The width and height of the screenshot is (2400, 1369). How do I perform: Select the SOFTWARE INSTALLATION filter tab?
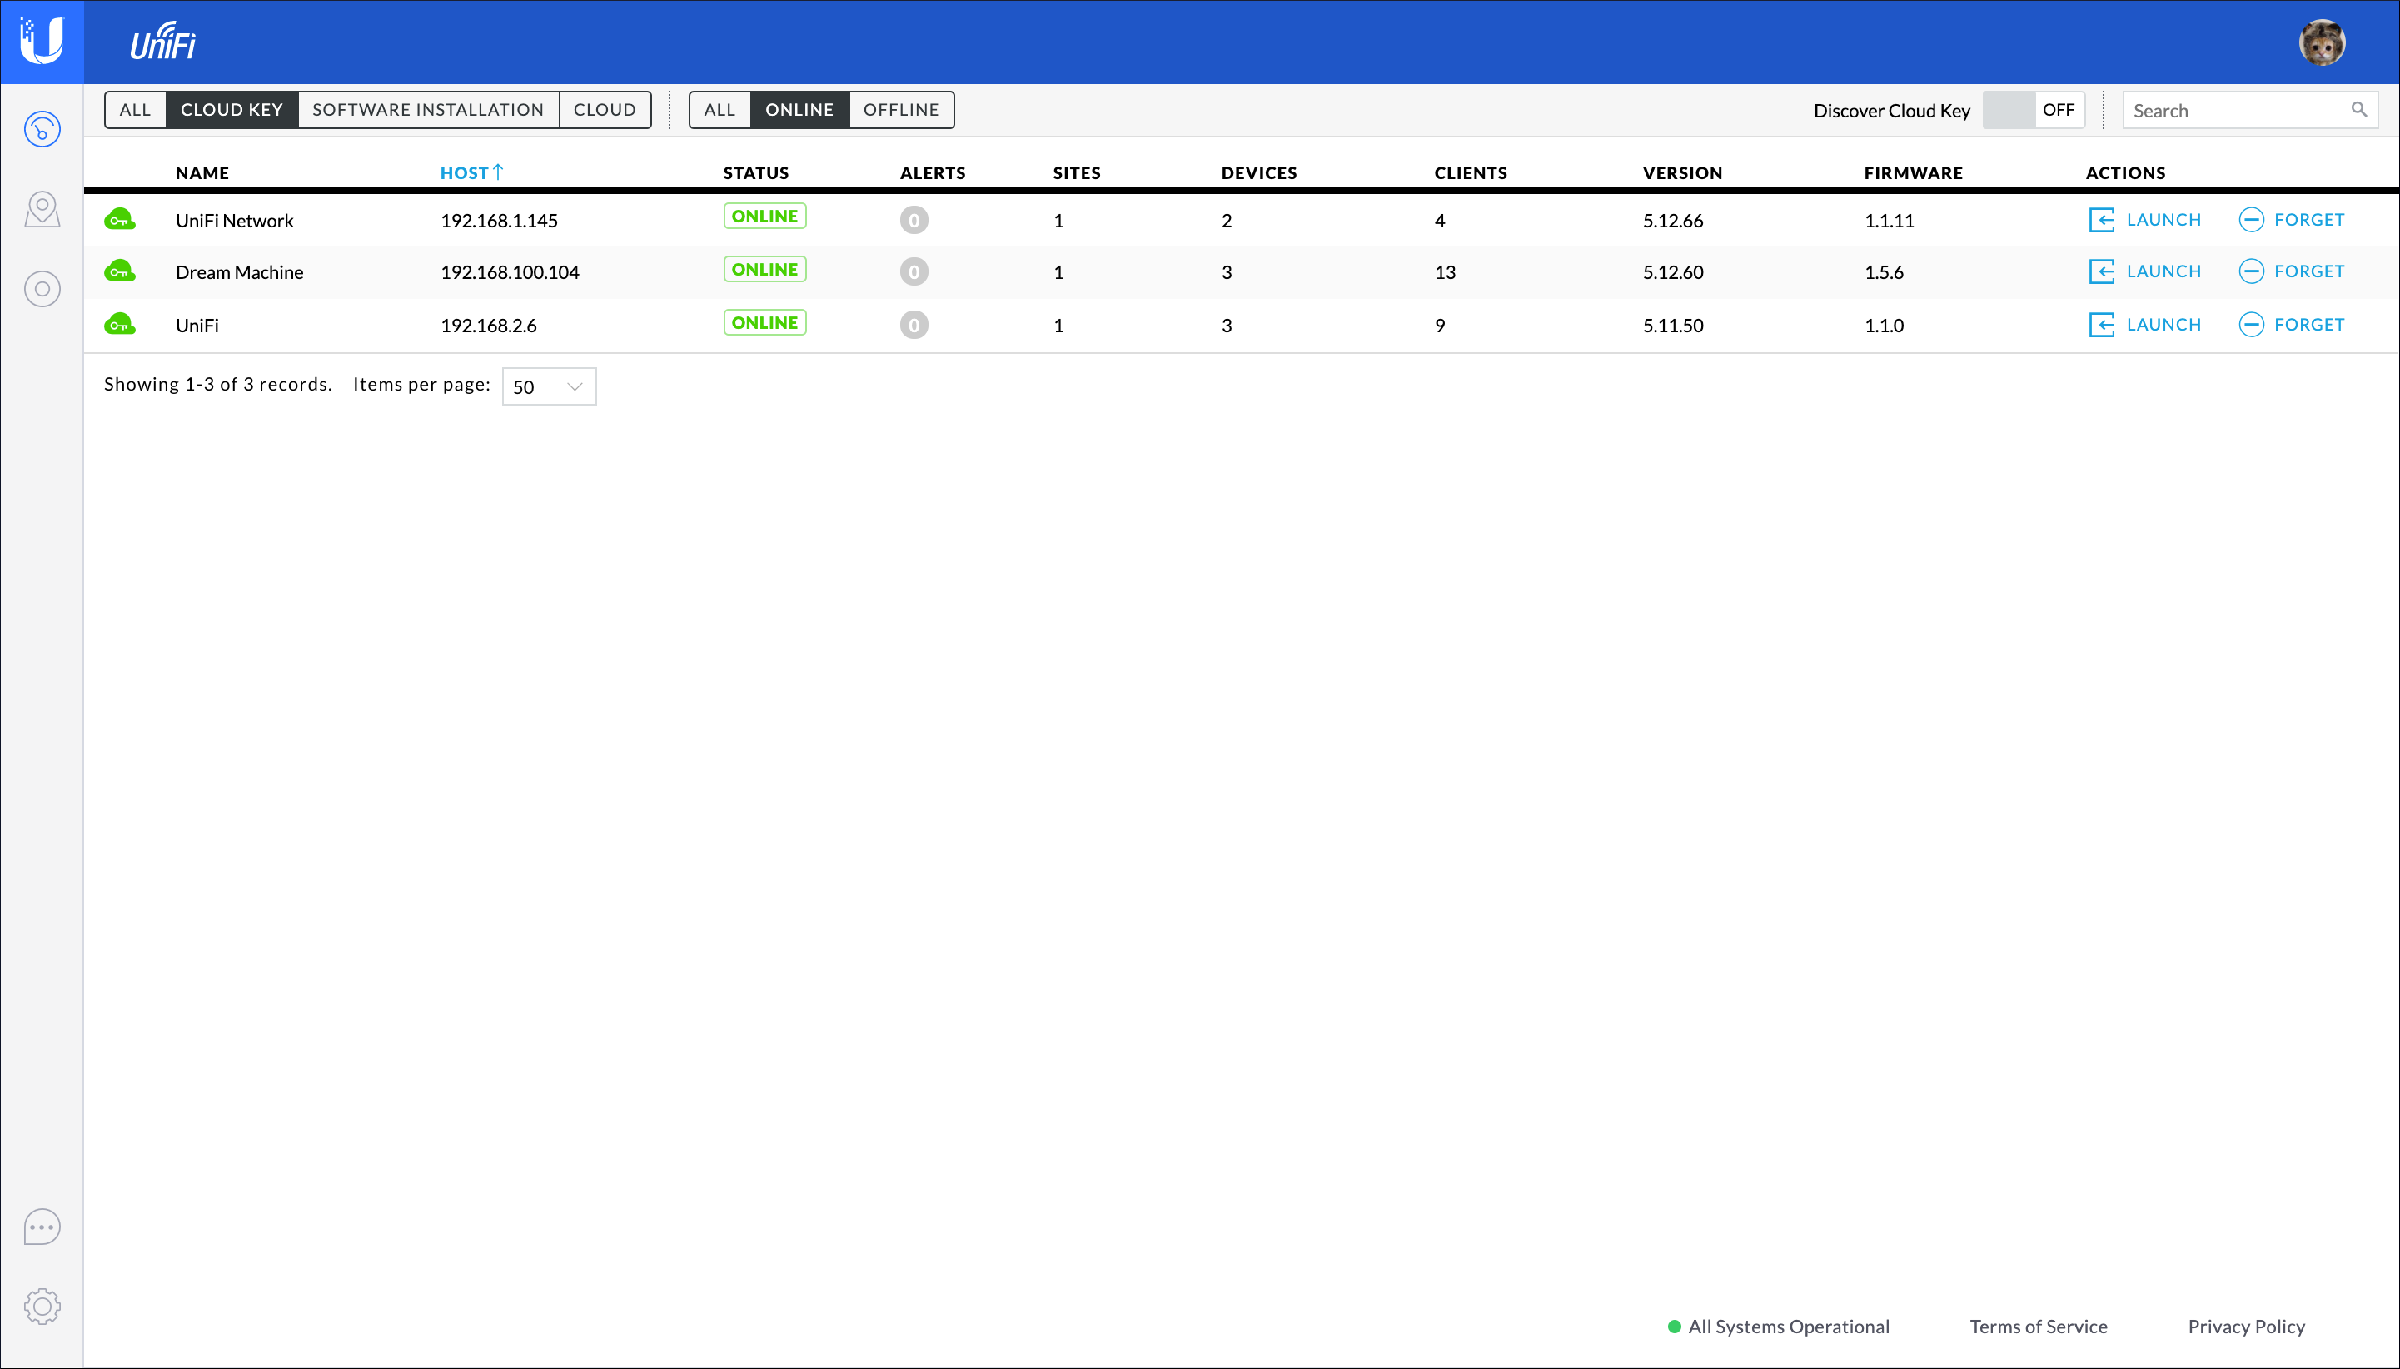428,110
